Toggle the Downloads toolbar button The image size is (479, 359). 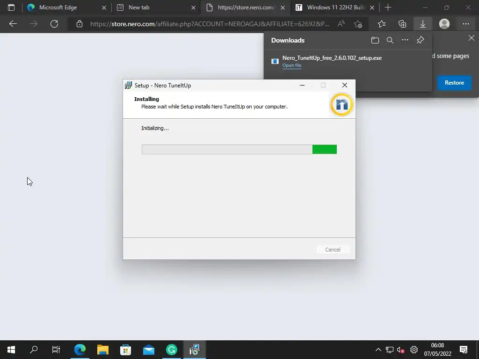[x=423, y=24]
